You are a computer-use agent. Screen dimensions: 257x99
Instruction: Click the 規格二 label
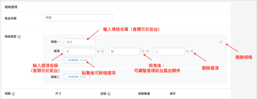tap(55, 77)
